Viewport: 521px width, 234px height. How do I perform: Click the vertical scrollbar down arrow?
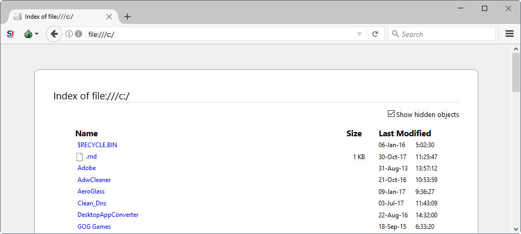(516, 229)
